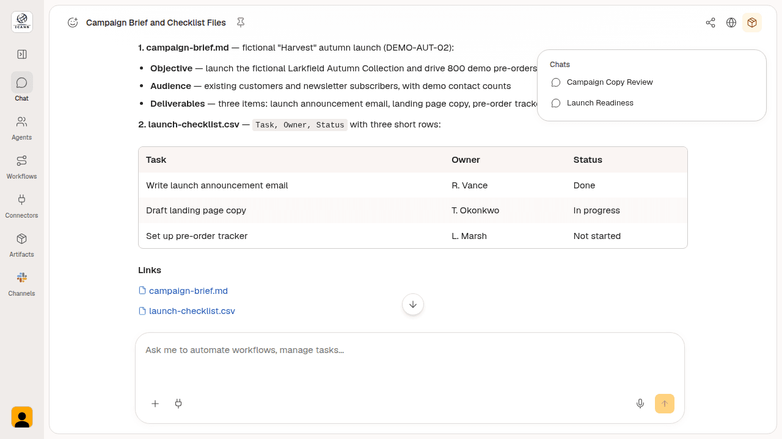This screenshot has width=782, height=439.
Task: Toggle the artifacts cube button in header
Action: (x=752, y=23)
